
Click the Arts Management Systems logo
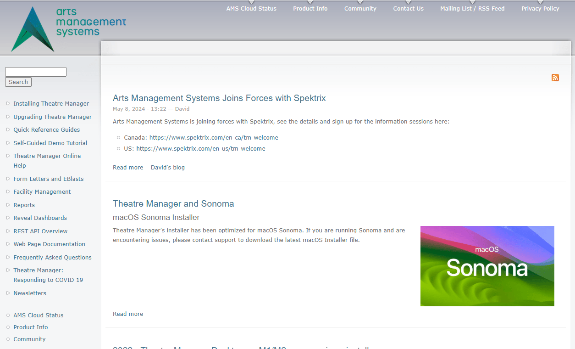click(68, 28)
